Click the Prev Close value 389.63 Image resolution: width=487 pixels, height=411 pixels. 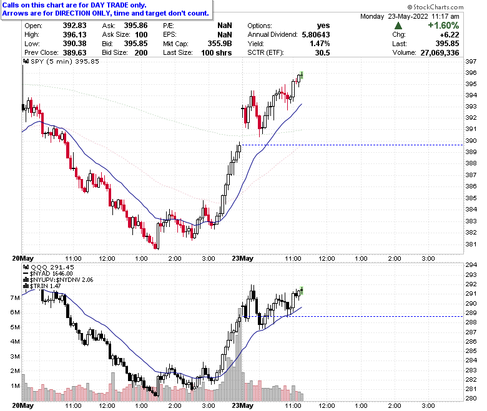[74, 53]
